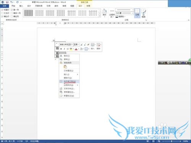Open the 0.5 磅 line weight dropdown

click(133, 13)
